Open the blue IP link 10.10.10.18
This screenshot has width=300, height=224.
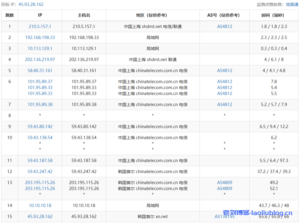click(40, 206)
